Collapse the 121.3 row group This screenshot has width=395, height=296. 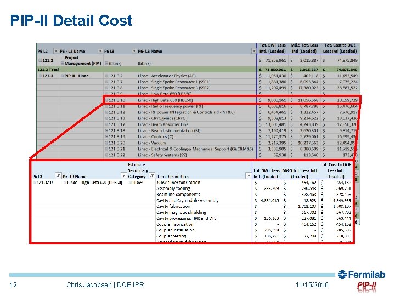coord(40,76)
